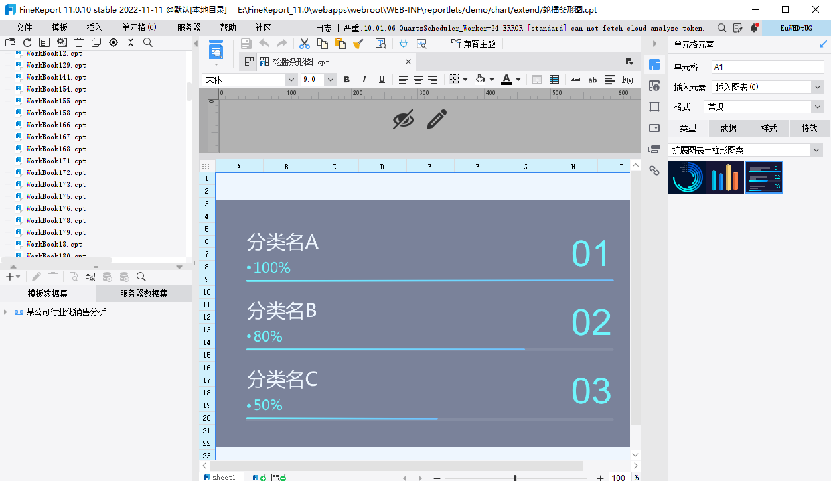Click the format painter brush icon
This screenshot has height=481, width=831.
coord(358,44)
